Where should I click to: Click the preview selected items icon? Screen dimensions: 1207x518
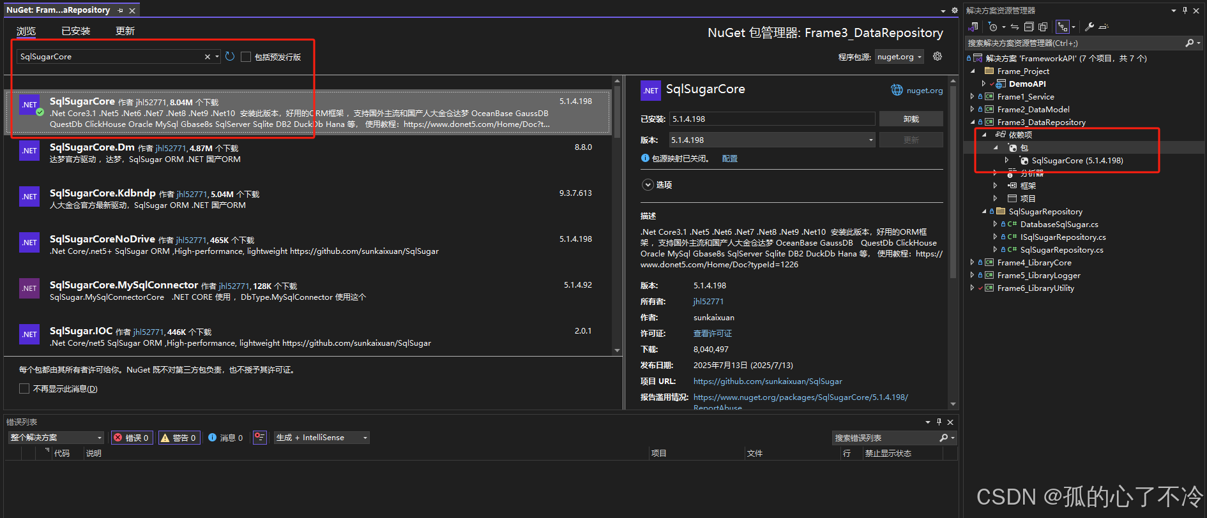tap(1104, 27)
